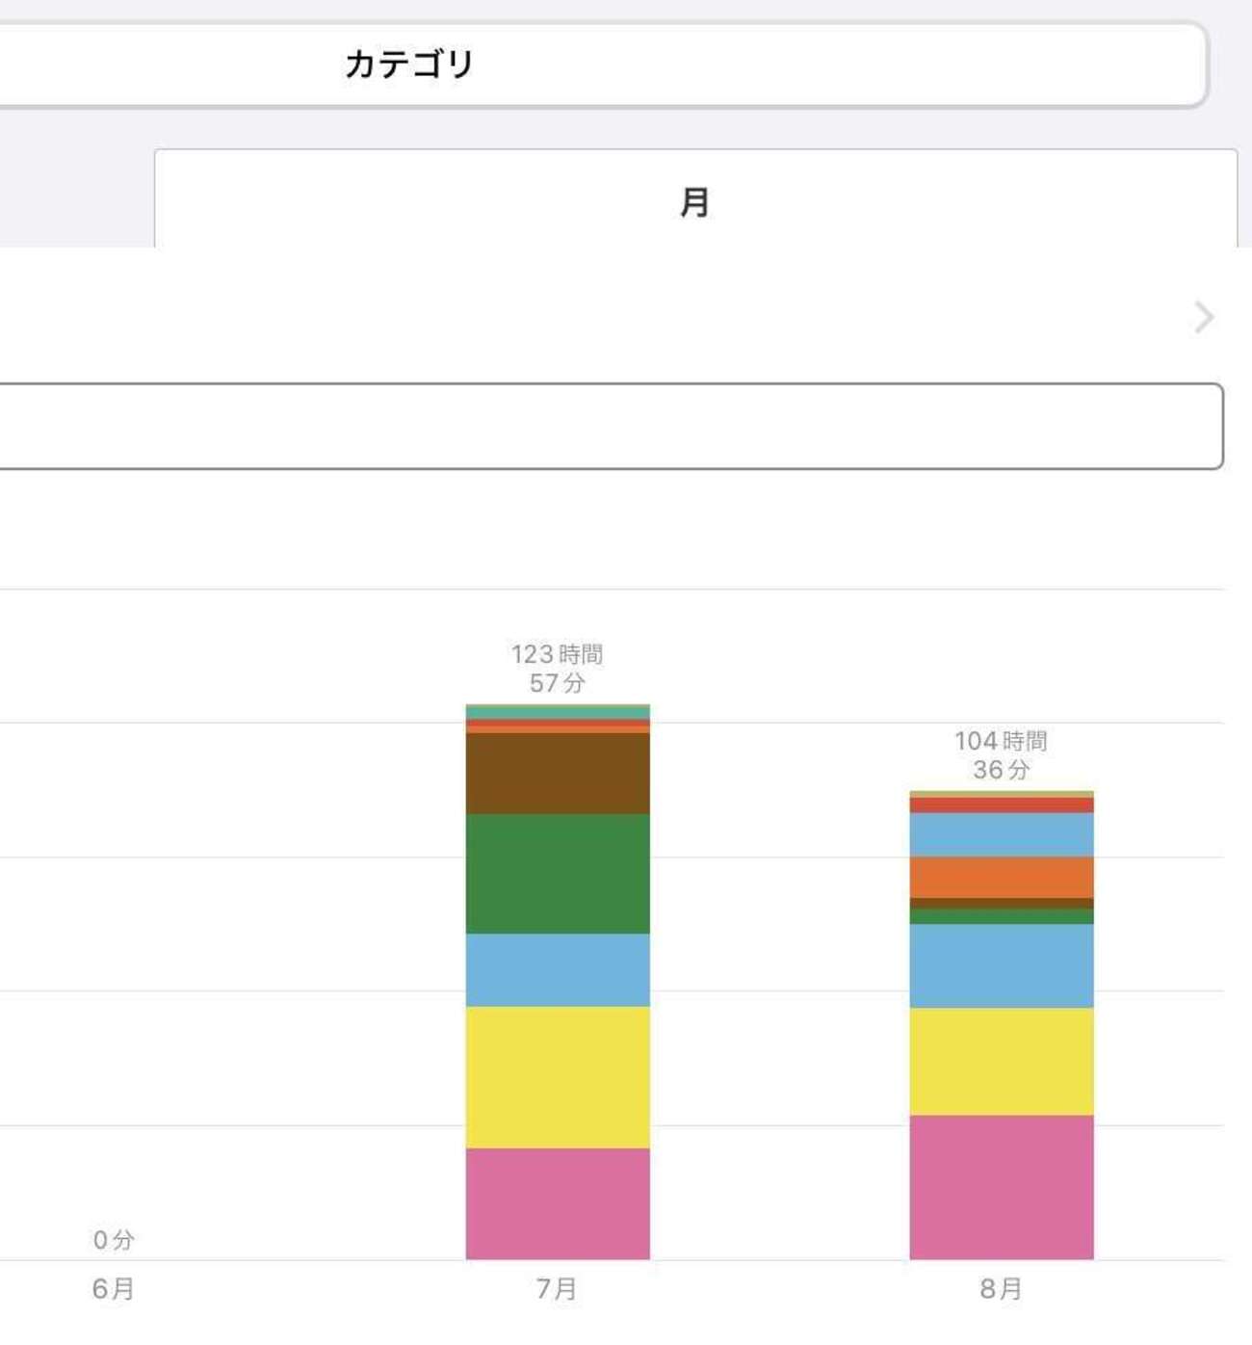The width and height of the screenshot is (1252, 1345).
Task: Click teal segment atop 7月 bar
Action: pyautogui.click(x=558, y=712)
